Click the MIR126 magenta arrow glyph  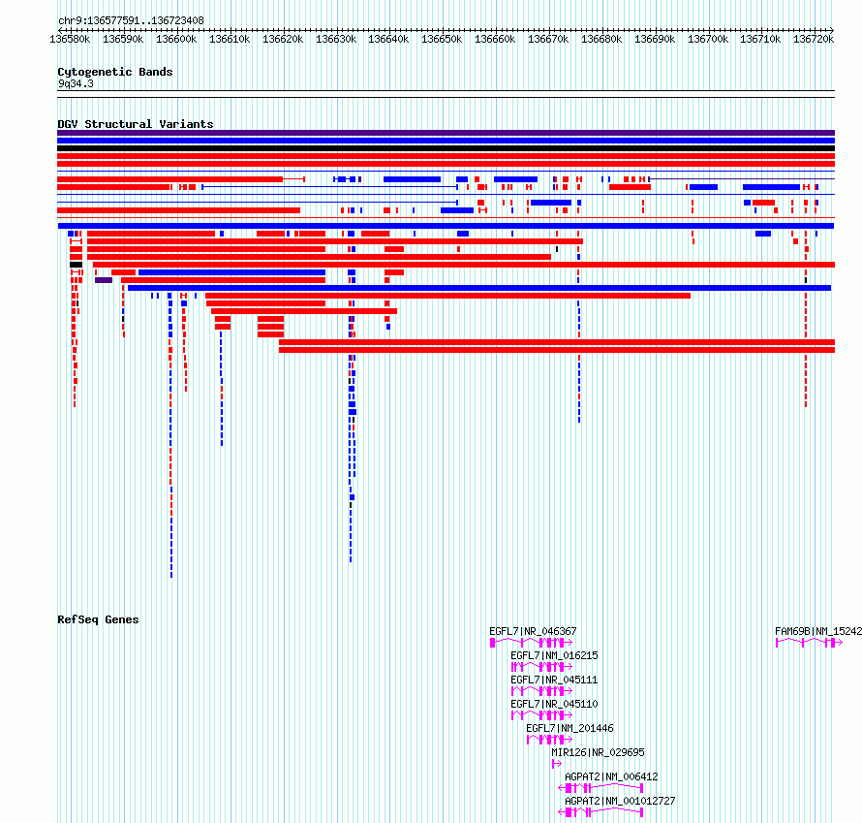557,764
